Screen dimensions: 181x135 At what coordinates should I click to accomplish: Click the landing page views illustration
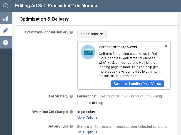click(88, 52)
